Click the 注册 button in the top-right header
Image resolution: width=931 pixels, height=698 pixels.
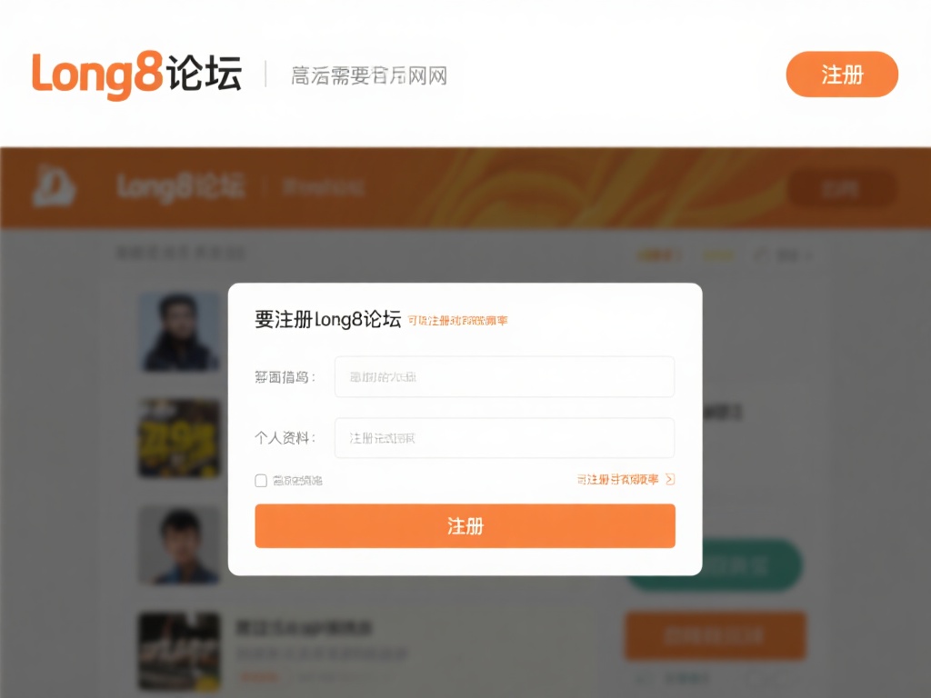(x=841, y=75)
